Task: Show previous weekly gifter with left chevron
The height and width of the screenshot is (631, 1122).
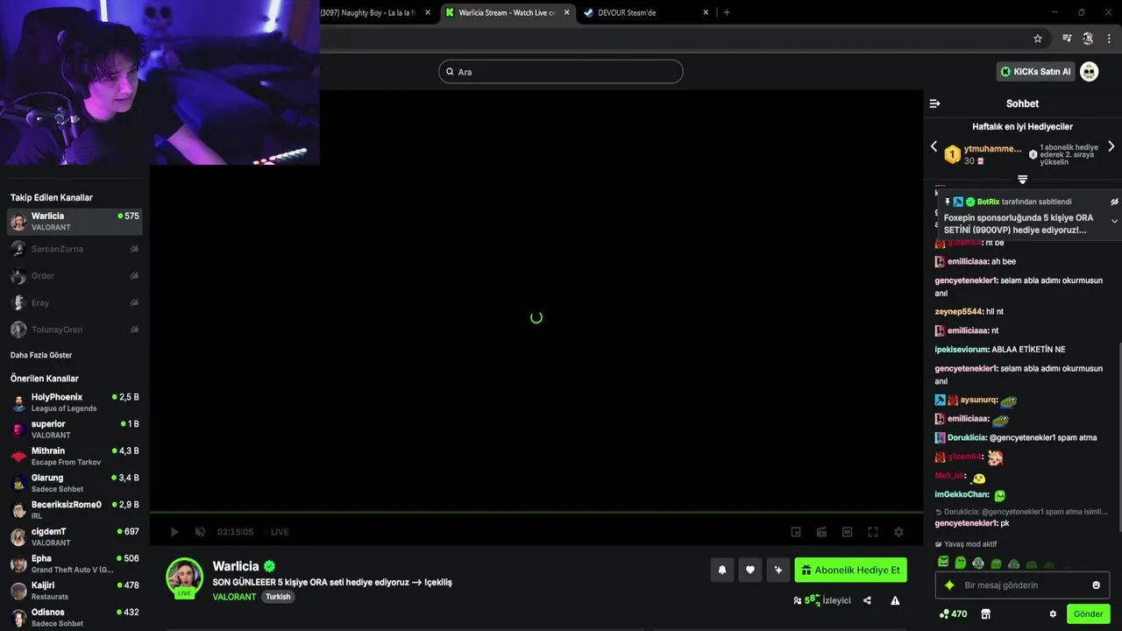Action: pos(934,146)
